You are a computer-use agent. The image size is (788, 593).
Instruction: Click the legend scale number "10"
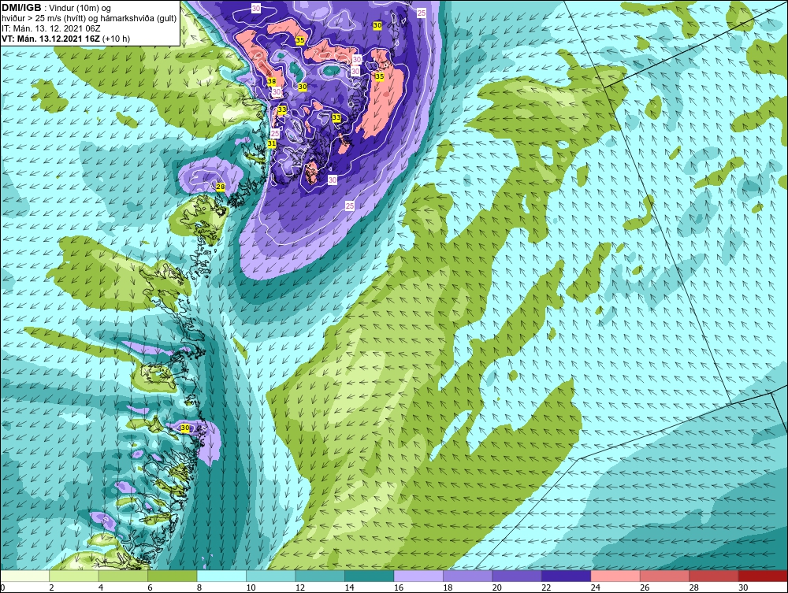click(x=251, y=587)
